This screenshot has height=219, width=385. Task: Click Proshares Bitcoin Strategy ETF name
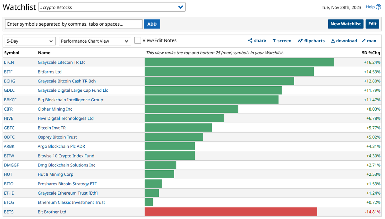point(67,184)
